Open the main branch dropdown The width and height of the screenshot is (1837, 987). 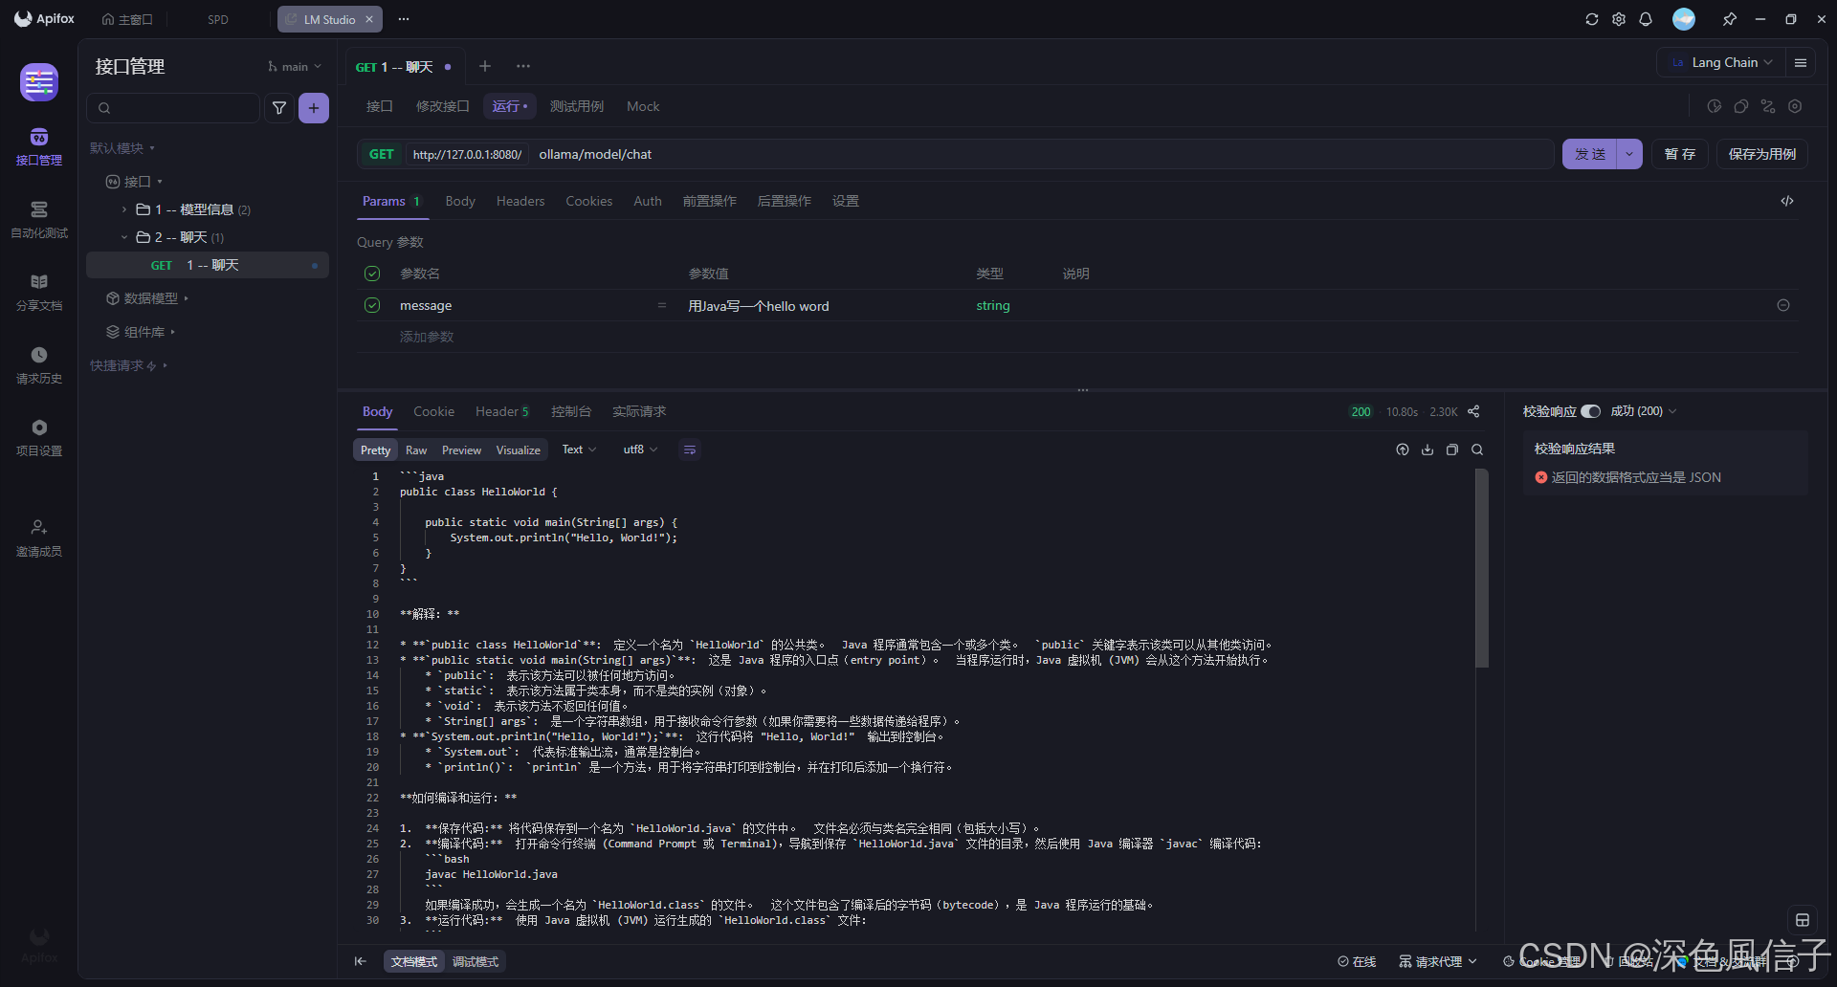pos(295,66)
